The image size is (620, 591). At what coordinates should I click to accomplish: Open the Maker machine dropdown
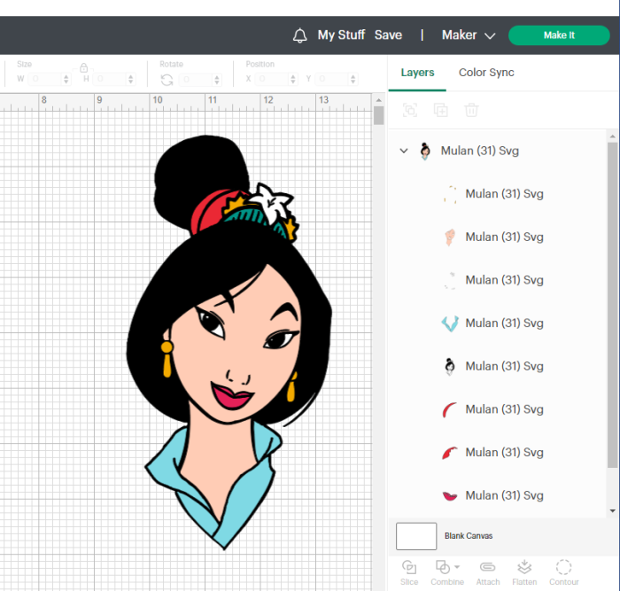click(x=469, y=35)
